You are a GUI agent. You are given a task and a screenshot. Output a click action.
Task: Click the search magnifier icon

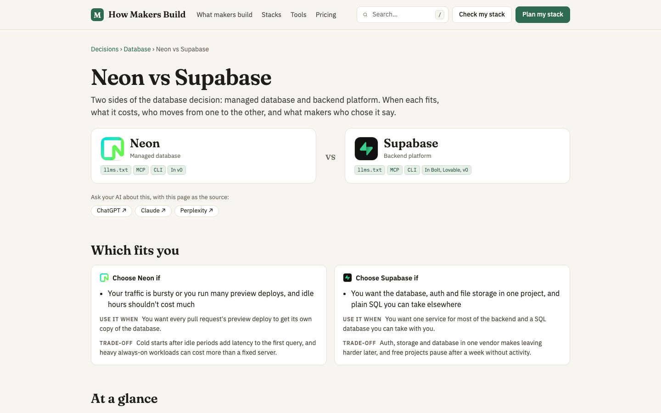[x=365, y=15]
